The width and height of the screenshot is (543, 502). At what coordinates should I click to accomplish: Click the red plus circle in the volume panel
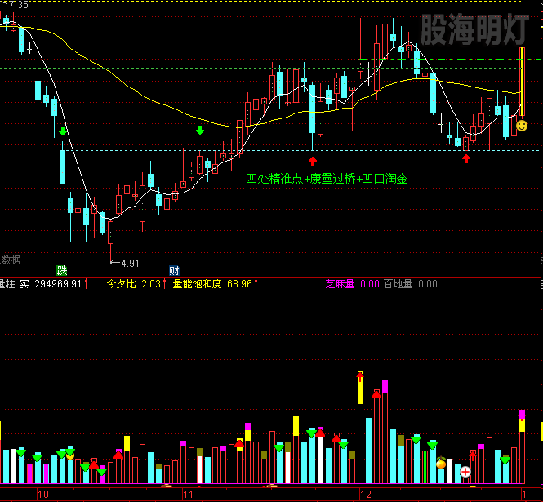pyautogui.click(x=465, y=472)
